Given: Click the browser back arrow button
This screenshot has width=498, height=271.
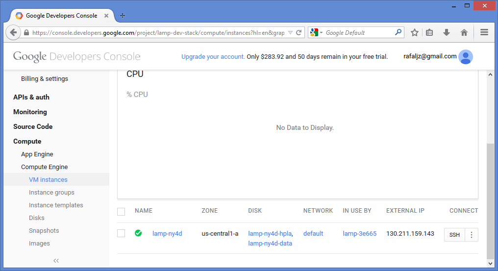Looking at the screenshot, I should pyautogui.click(x=13, y=32).
